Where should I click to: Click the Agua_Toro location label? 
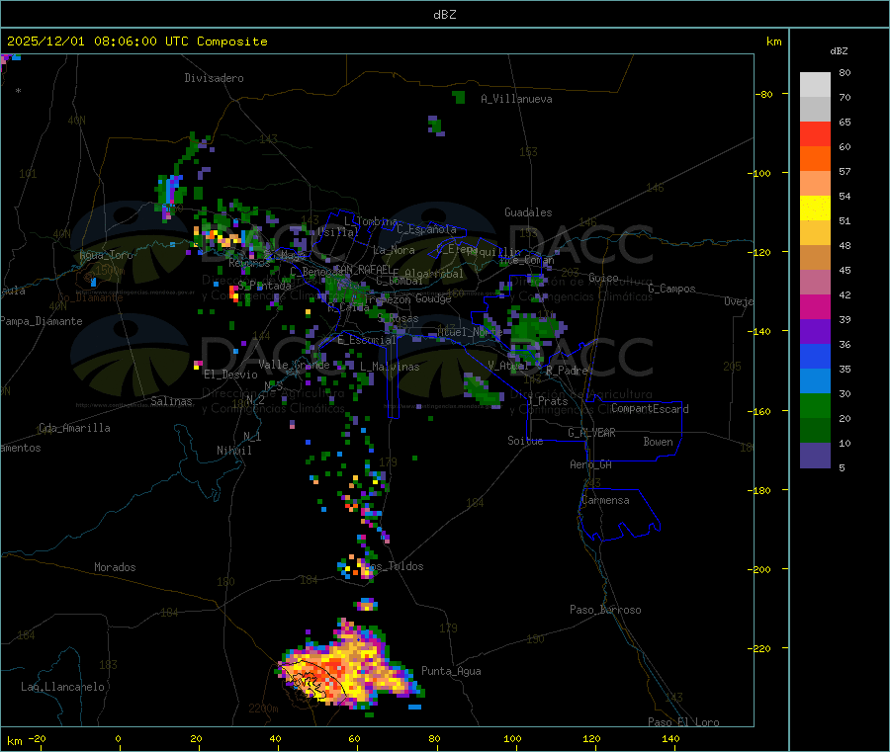tap(106, 255)
